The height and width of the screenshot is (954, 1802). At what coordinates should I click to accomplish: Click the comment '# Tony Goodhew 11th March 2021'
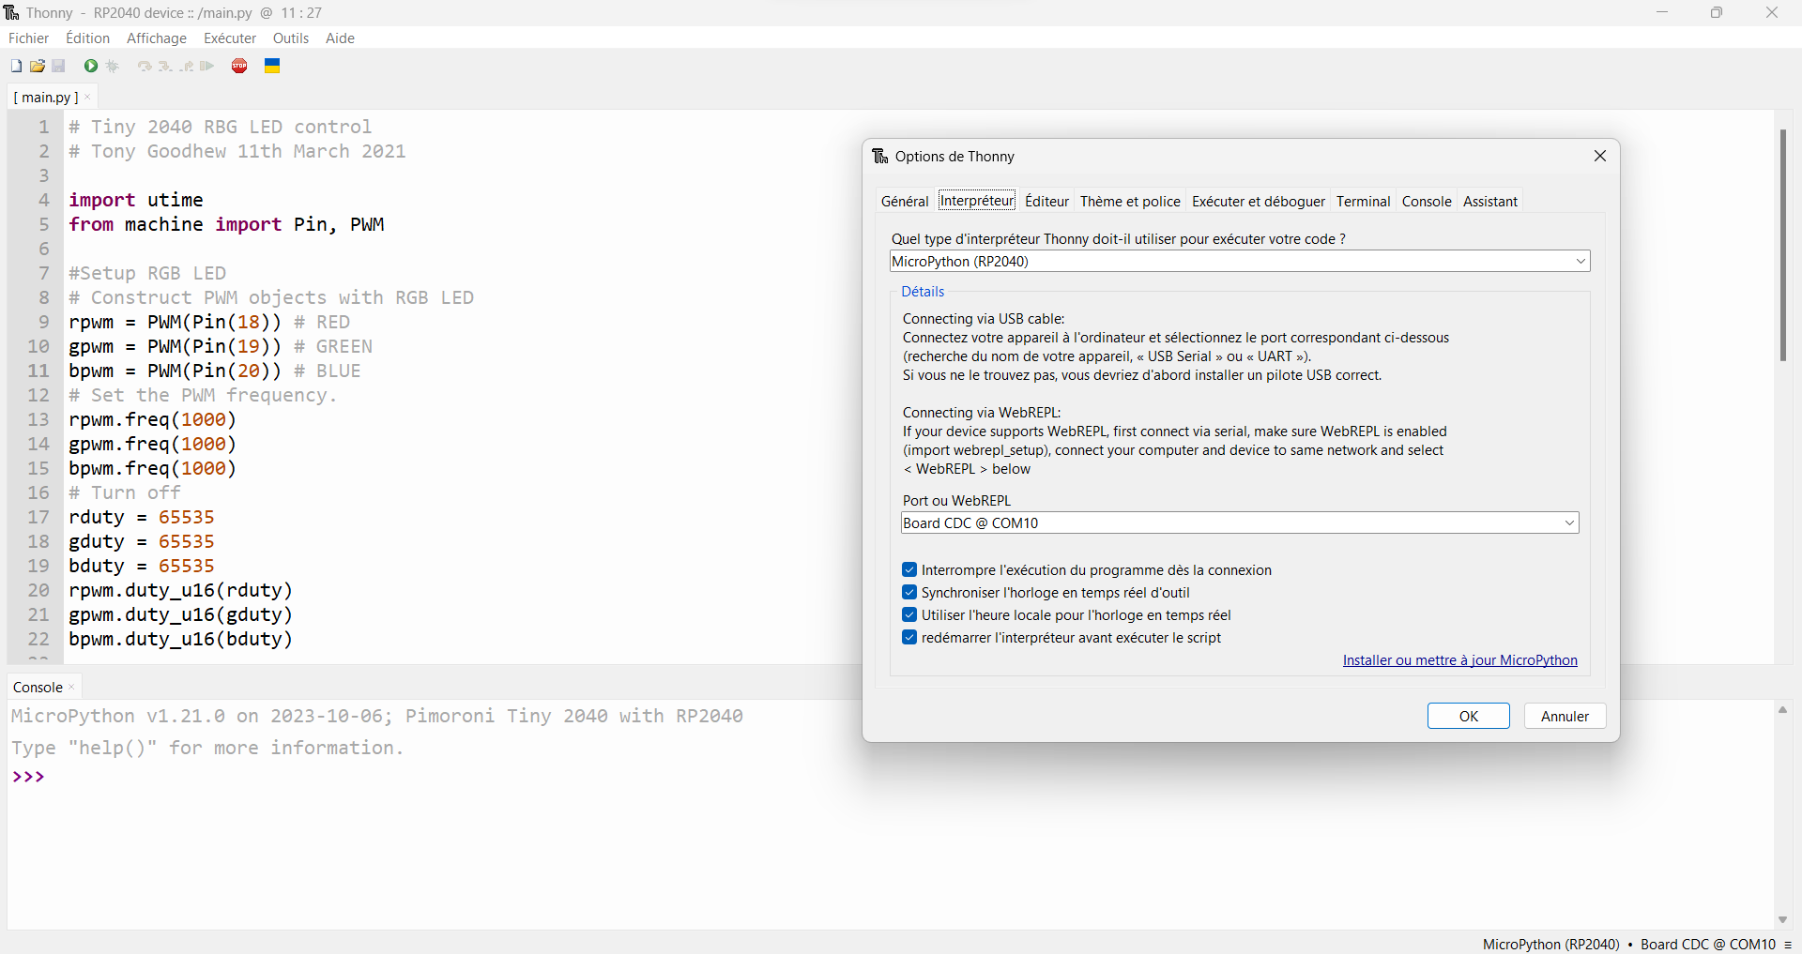[237, 151]
